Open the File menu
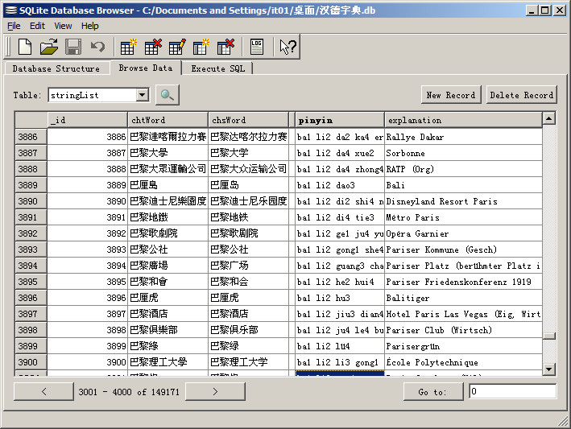571x429 pixels. click(14, 26)
